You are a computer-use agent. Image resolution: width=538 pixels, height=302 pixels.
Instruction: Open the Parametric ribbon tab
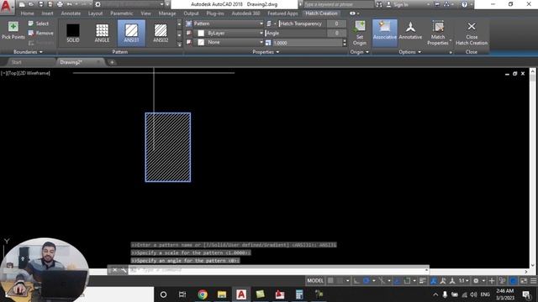coord(121,13)
